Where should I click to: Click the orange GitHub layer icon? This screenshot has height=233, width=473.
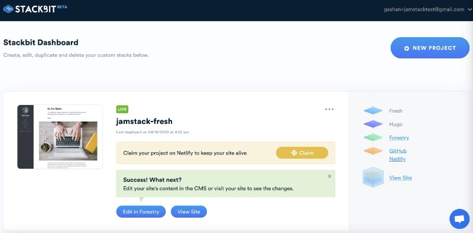point(373,151)
